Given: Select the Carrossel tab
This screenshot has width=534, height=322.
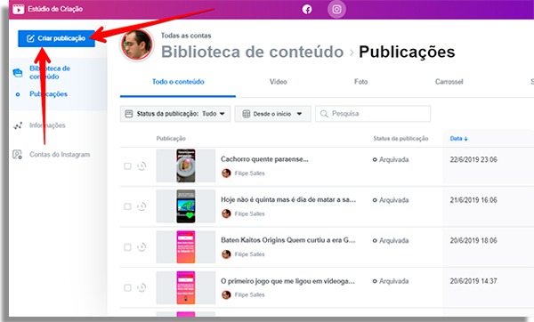Looking at the screenshot, I should click(449, 82).
